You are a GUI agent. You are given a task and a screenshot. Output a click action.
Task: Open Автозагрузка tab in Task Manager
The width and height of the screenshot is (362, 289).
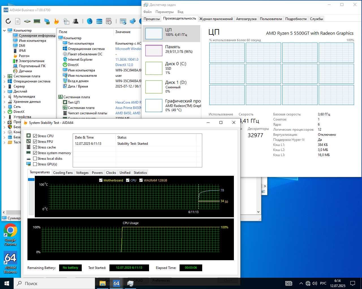(246, 19)
